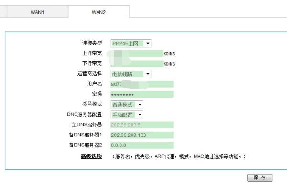Focus the 用户名 text field
This screenshot has height=187, width=287.
[x=142, y=84]
